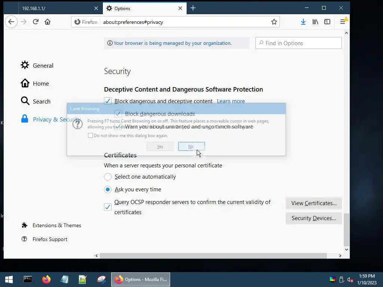This screenshot has width=383, height=287.
Task: Click the horizontal scrollbar thumb
Action: [213, 256]
